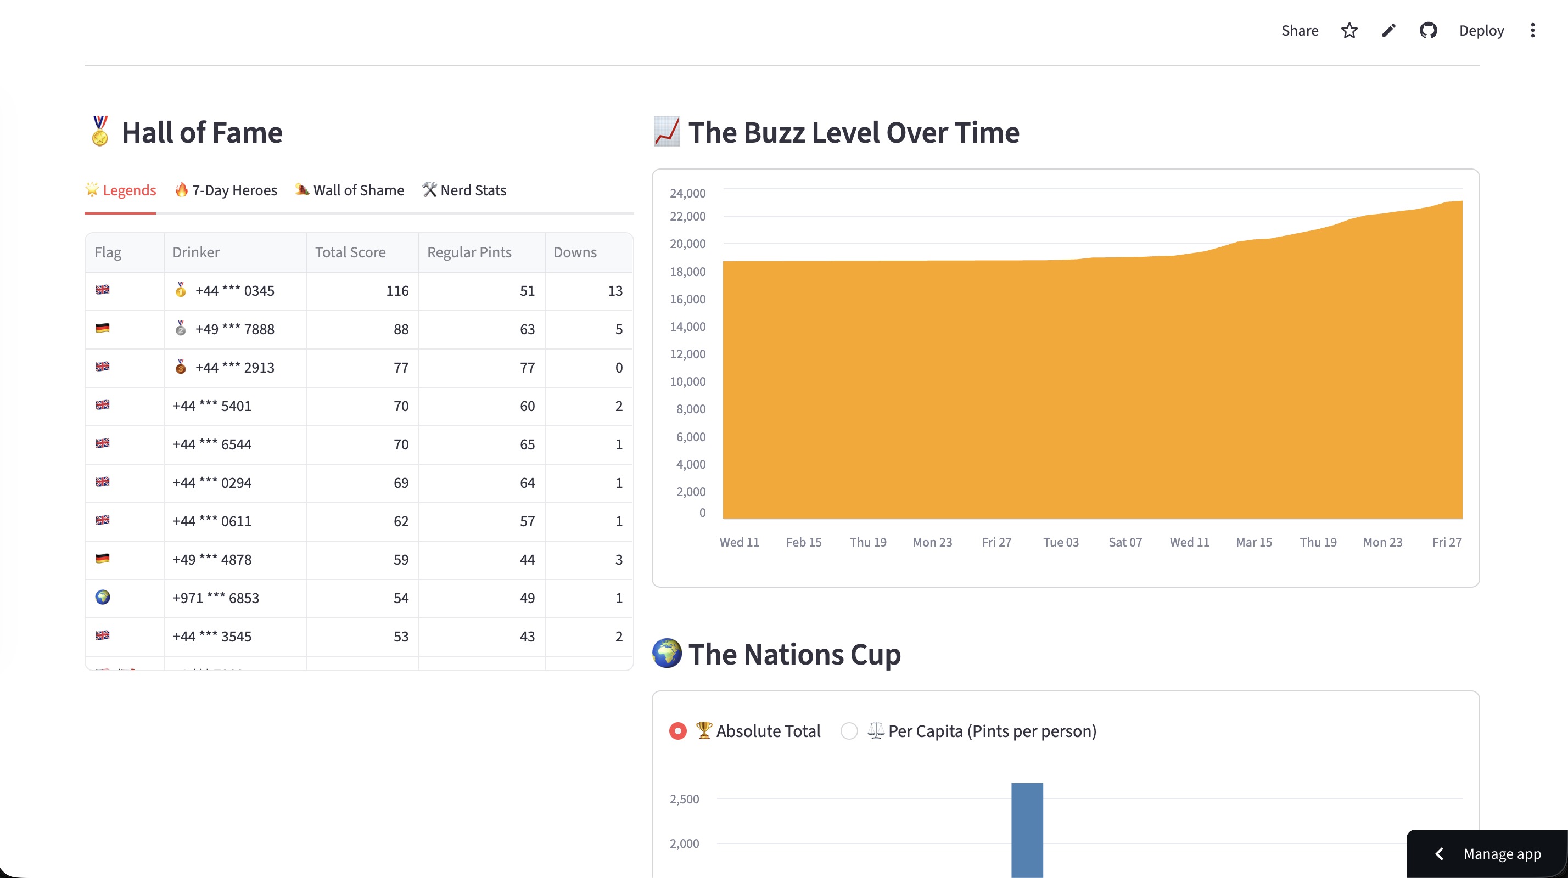Viewport: 1568px width, 878px height.
Task: Click the German flag in +49 *** 7888 row
Action: (x=103, y=329)
